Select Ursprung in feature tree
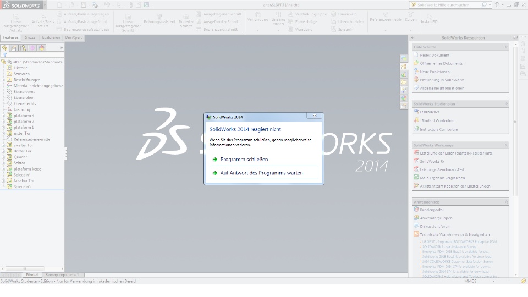Viewport: 528px width, 297px height. coord(19,109)
